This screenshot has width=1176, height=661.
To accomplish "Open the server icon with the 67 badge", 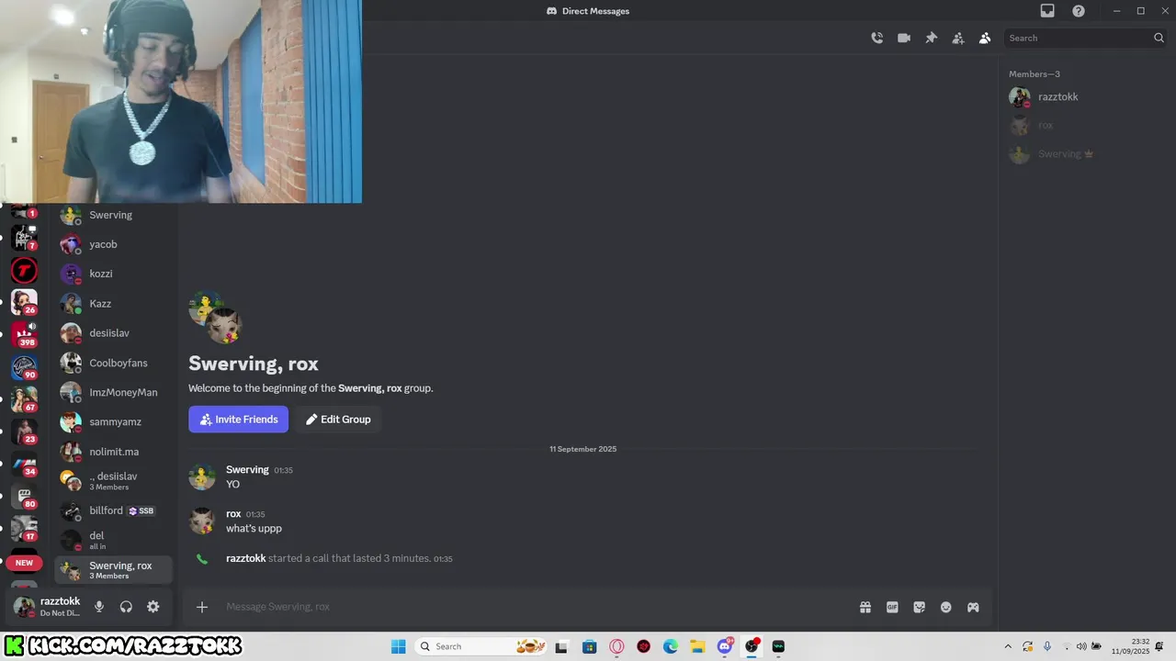I will click(x=24, y=399).
